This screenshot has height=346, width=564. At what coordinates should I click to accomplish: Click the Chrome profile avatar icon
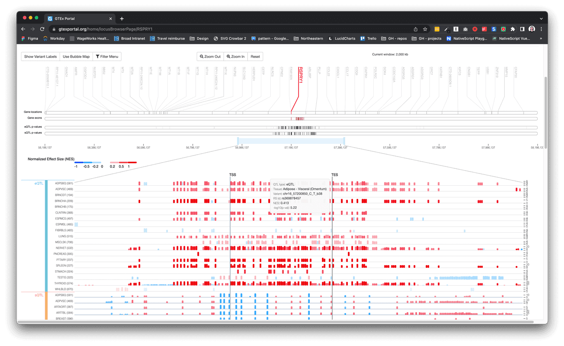coord(532,29)
